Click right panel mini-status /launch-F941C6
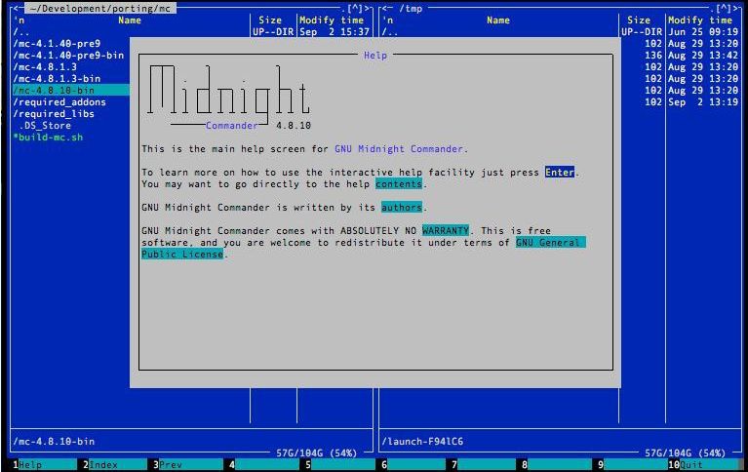This screenshot has width=748, height=472. pyautogui.click(x=422, y=442)
